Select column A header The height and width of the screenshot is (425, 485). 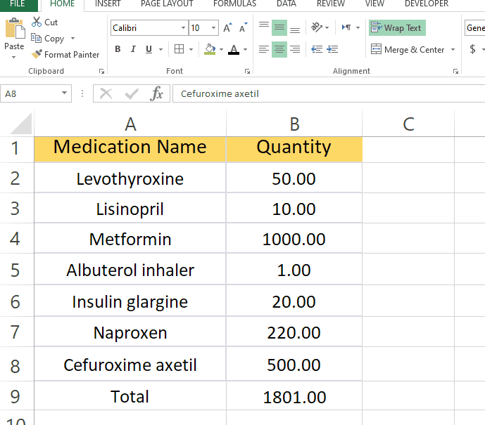pos(130,124)
